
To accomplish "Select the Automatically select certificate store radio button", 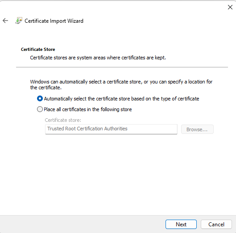I will coord(40,99).
